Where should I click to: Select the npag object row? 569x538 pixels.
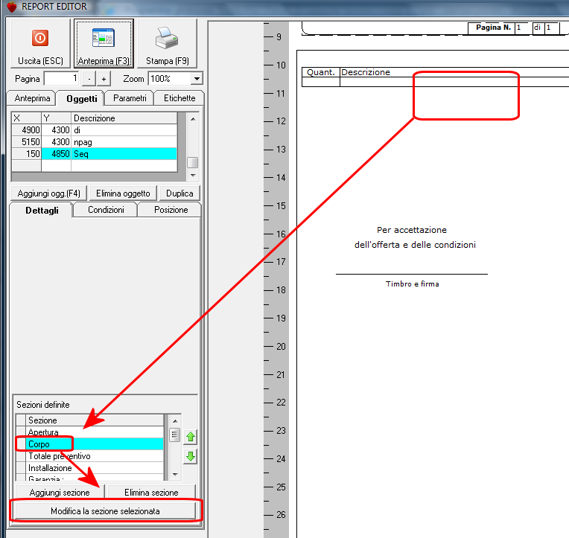tap(95, 141)
